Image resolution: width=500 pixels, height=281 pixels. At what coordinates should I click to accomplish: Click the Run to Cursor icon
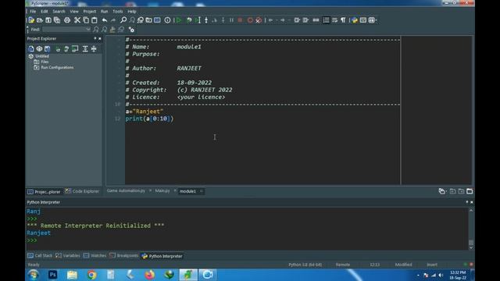coord(198,20)
